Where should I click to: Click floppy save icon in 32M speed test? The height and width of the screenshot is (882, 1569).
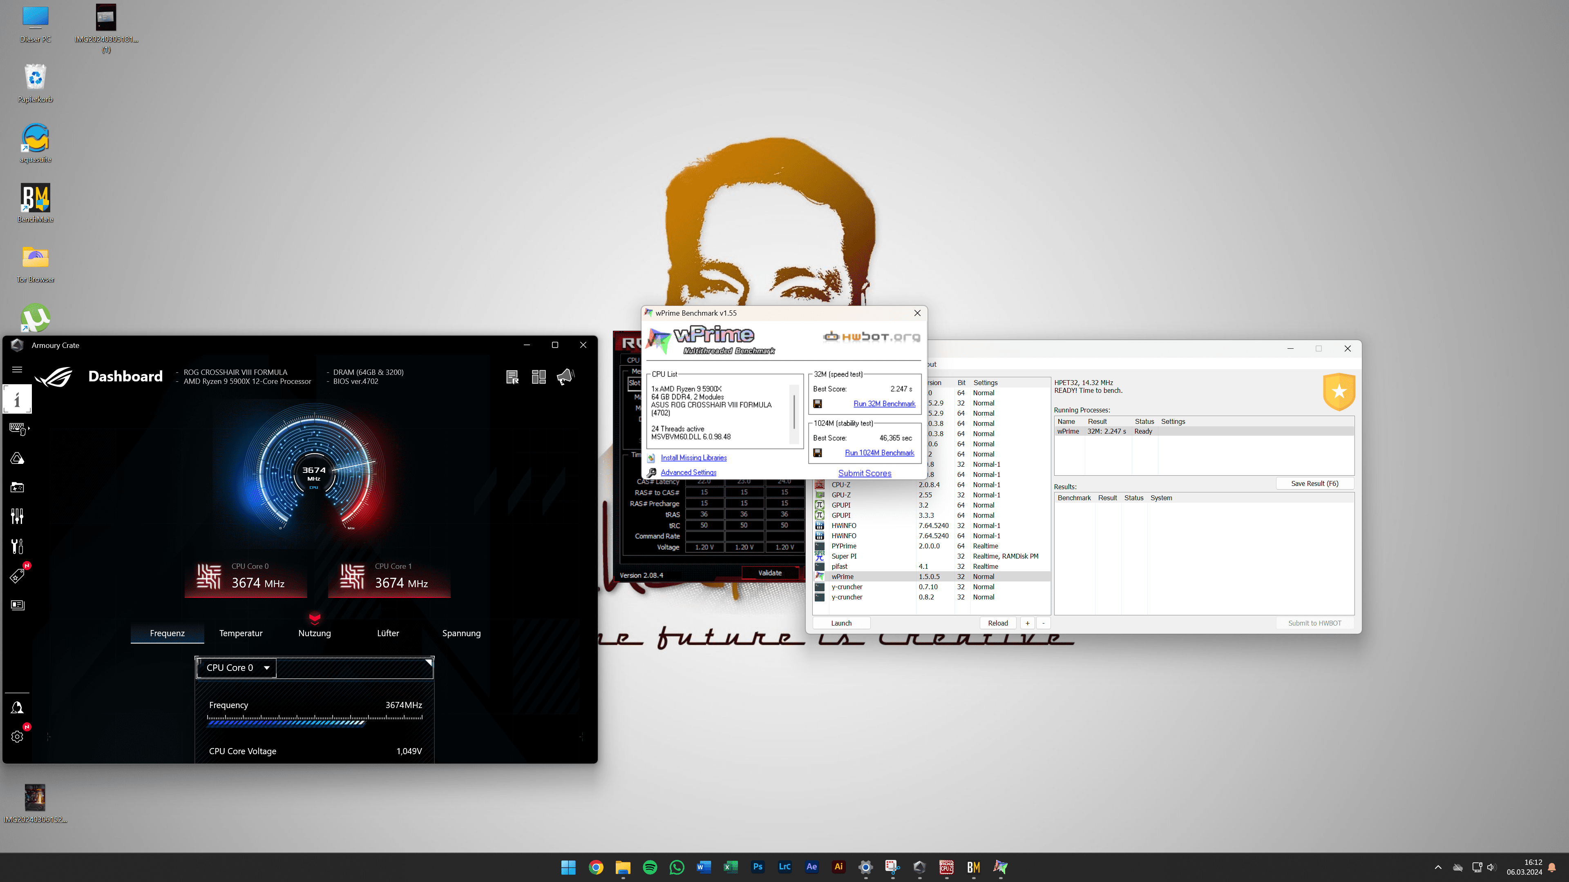point(818,404)
